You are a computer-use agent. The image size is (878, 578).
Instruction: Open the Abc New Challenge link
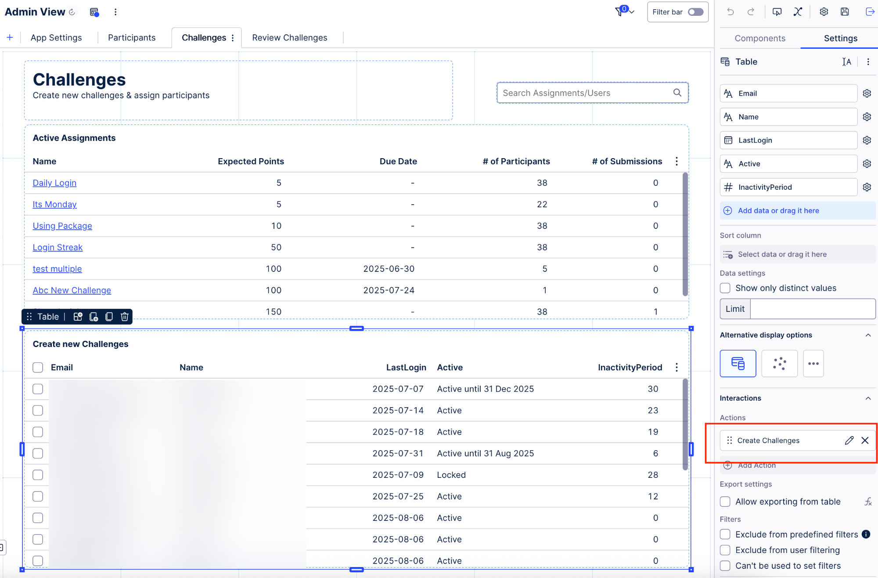point(72,290)
